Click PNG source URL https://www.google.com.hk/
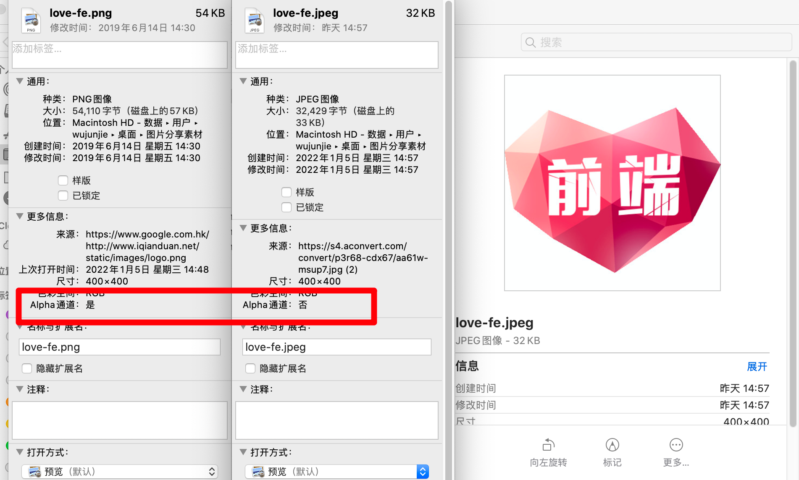 click(147, 234)
